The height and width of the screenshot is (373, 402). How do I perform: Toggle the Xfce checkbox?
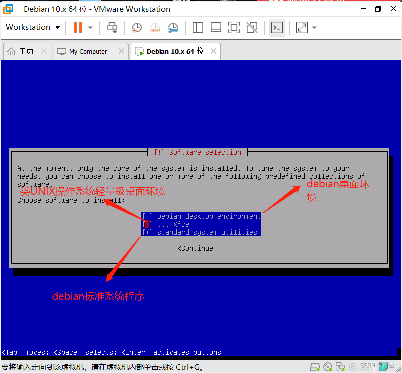click(x=147, y=224)
